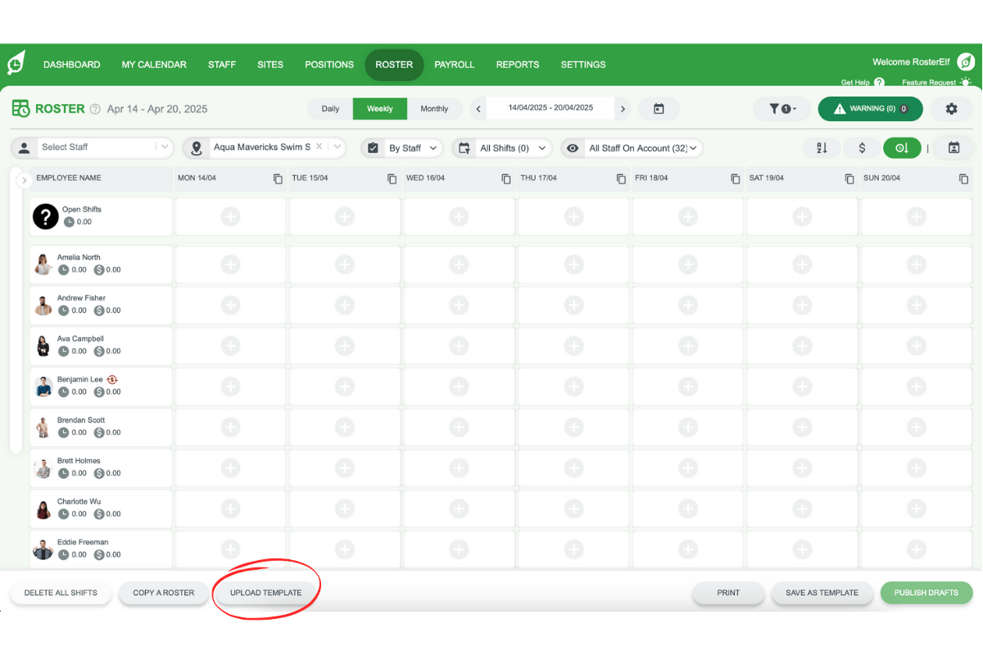
Task: Open the roster settings gear icon
Action: [952, 108]
